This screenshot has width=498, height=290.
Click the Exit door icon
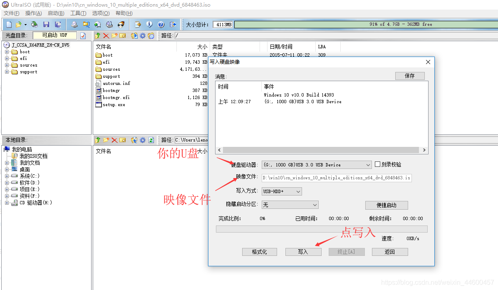pos(173,25)
